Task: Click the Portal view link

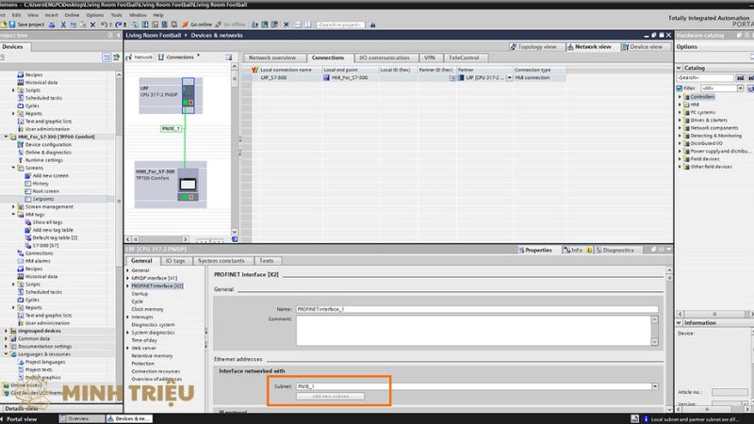Action: [x=22, y=417]
